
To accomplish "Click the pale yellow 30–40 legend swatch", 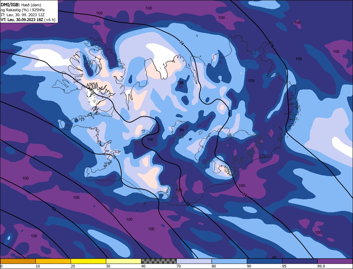I will tap(124, 261).
